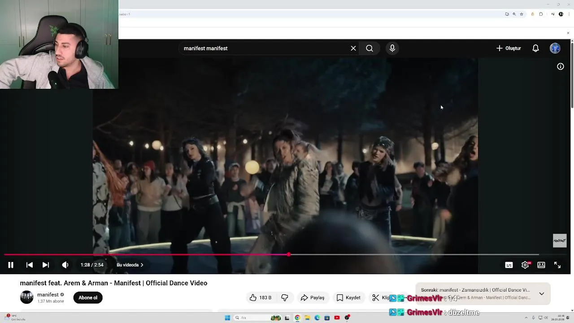Open the Chrome three-dot menu
This screenshot has width=574, height=323.
pos(569,14)
